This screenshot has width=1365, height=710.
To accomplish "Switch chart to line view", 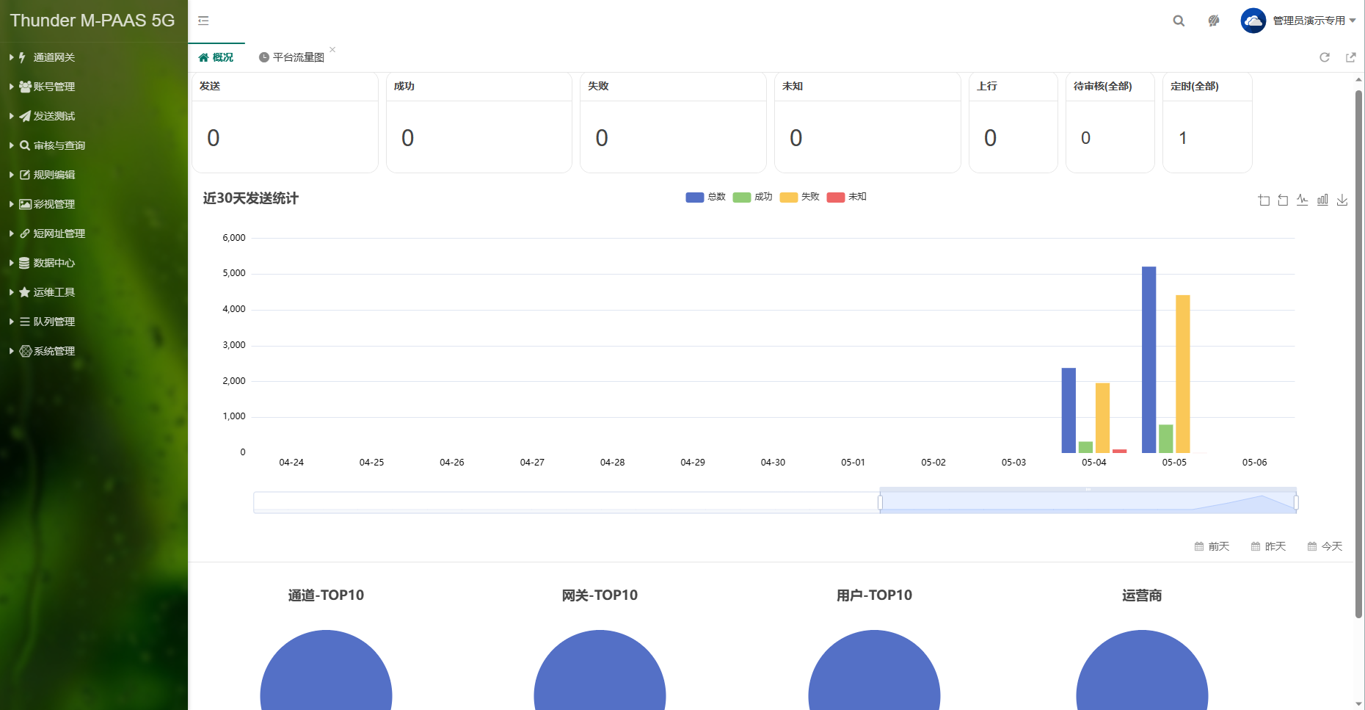I will point(1303,200).
